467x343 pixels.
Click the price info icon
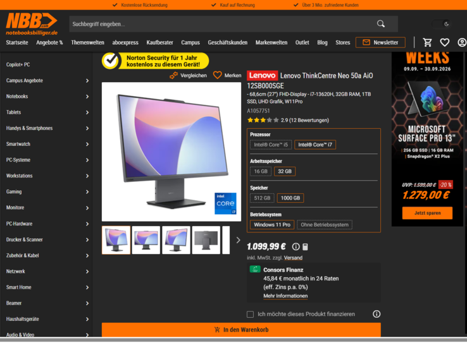(x=296, y=247)
